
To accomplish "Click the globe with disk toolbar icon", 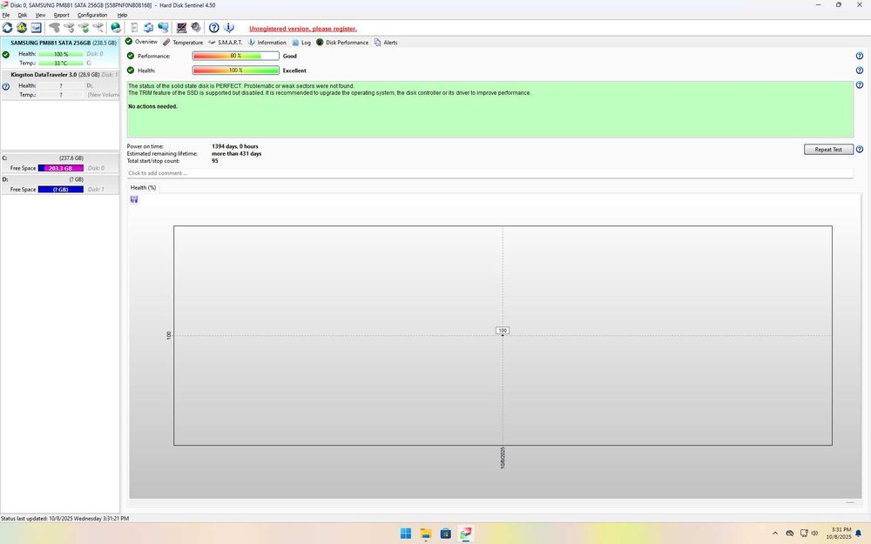I will (x=116, y=27).
